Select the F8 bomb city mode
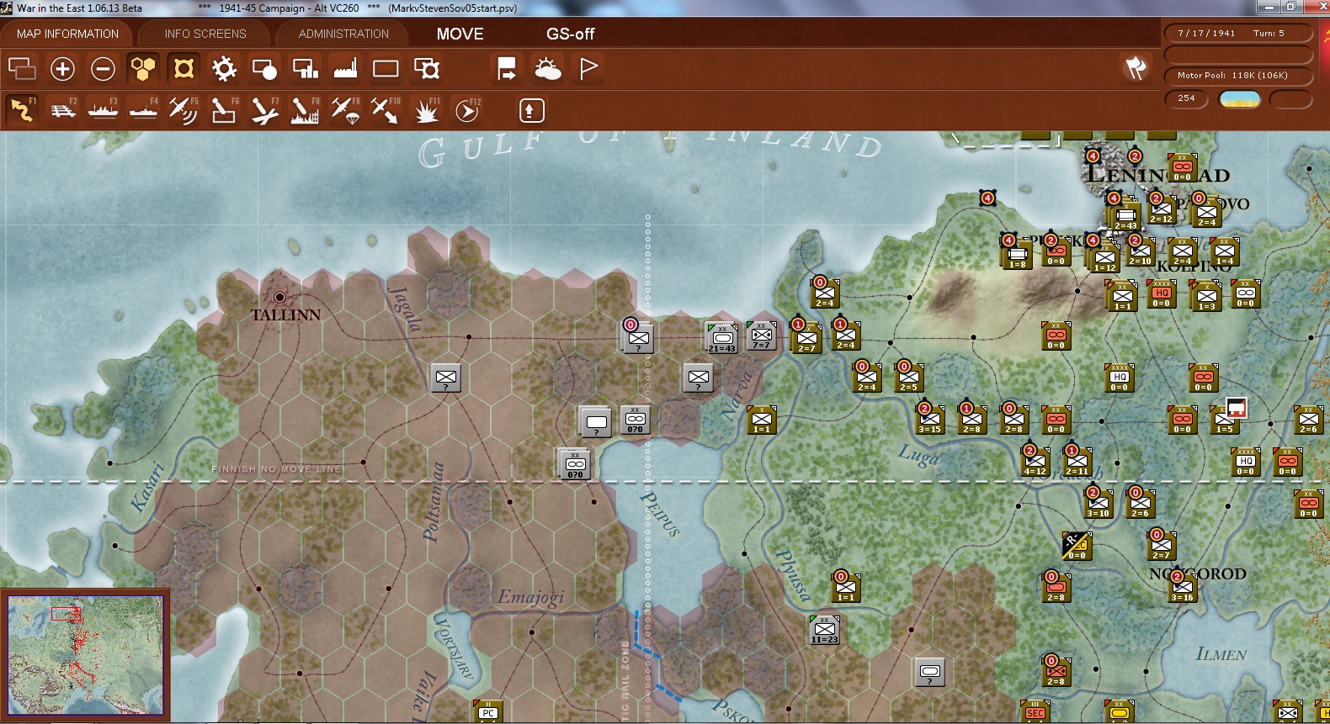This screenshot has width=1330, height=724. pos(305,110)
